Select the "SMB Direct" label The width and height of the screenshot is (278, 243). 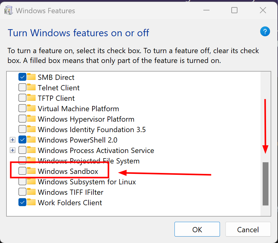coord(56,77)
